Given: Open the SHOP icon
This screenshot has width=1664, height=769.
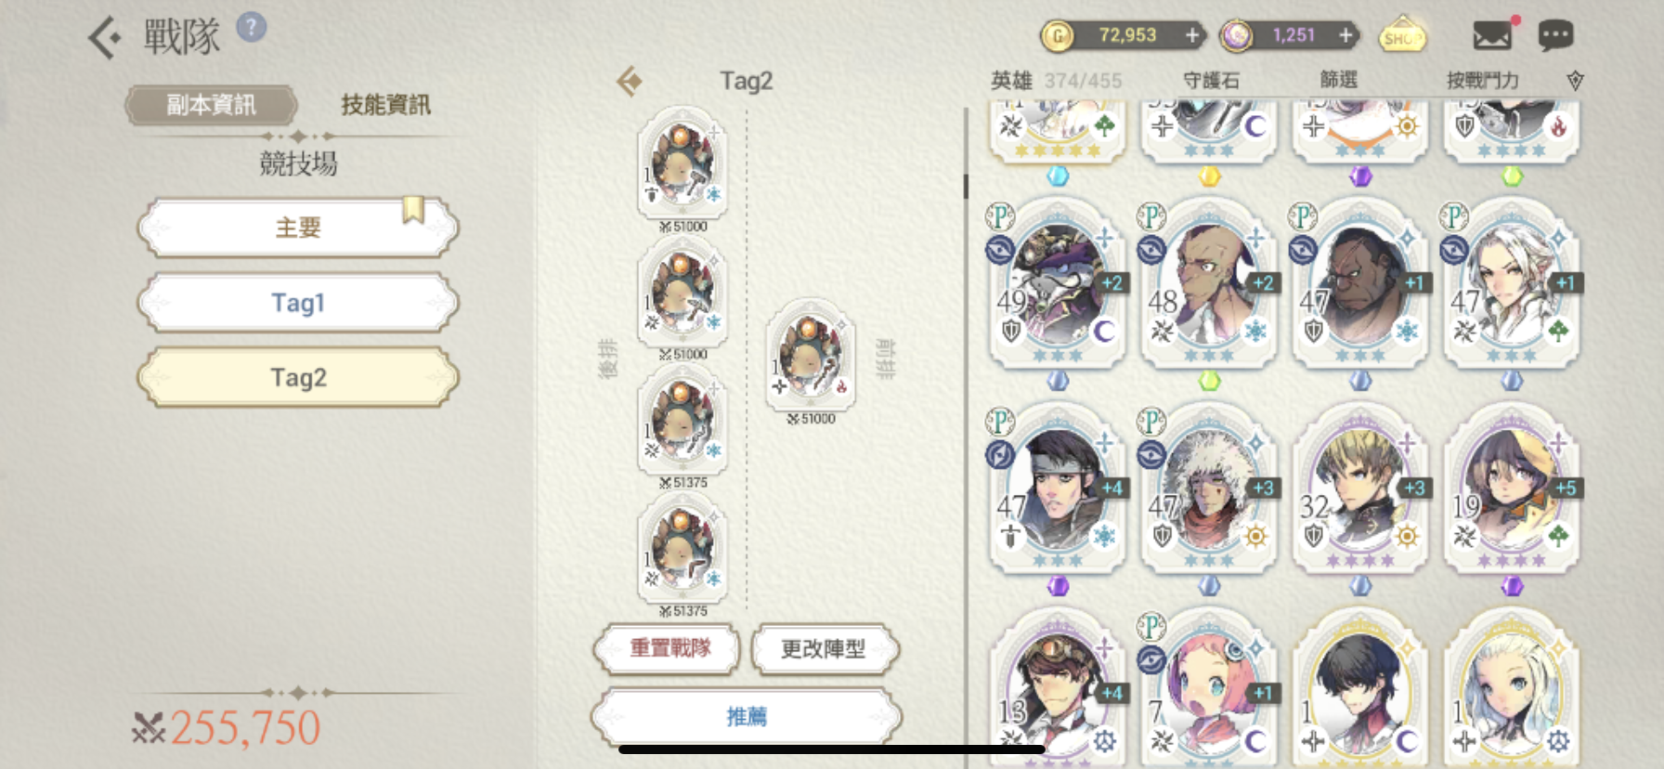Looking at the screenshot, I should pos(1402,35).
